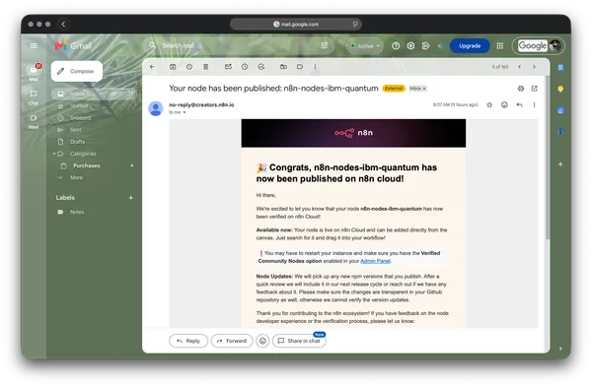Image resolution: width=592 pixels, height=387 pixels.
Task: Go to the older email arrow
Action: tap(534, 67)
